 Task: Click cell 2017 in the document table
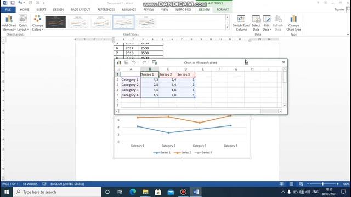tap(131, 48)
